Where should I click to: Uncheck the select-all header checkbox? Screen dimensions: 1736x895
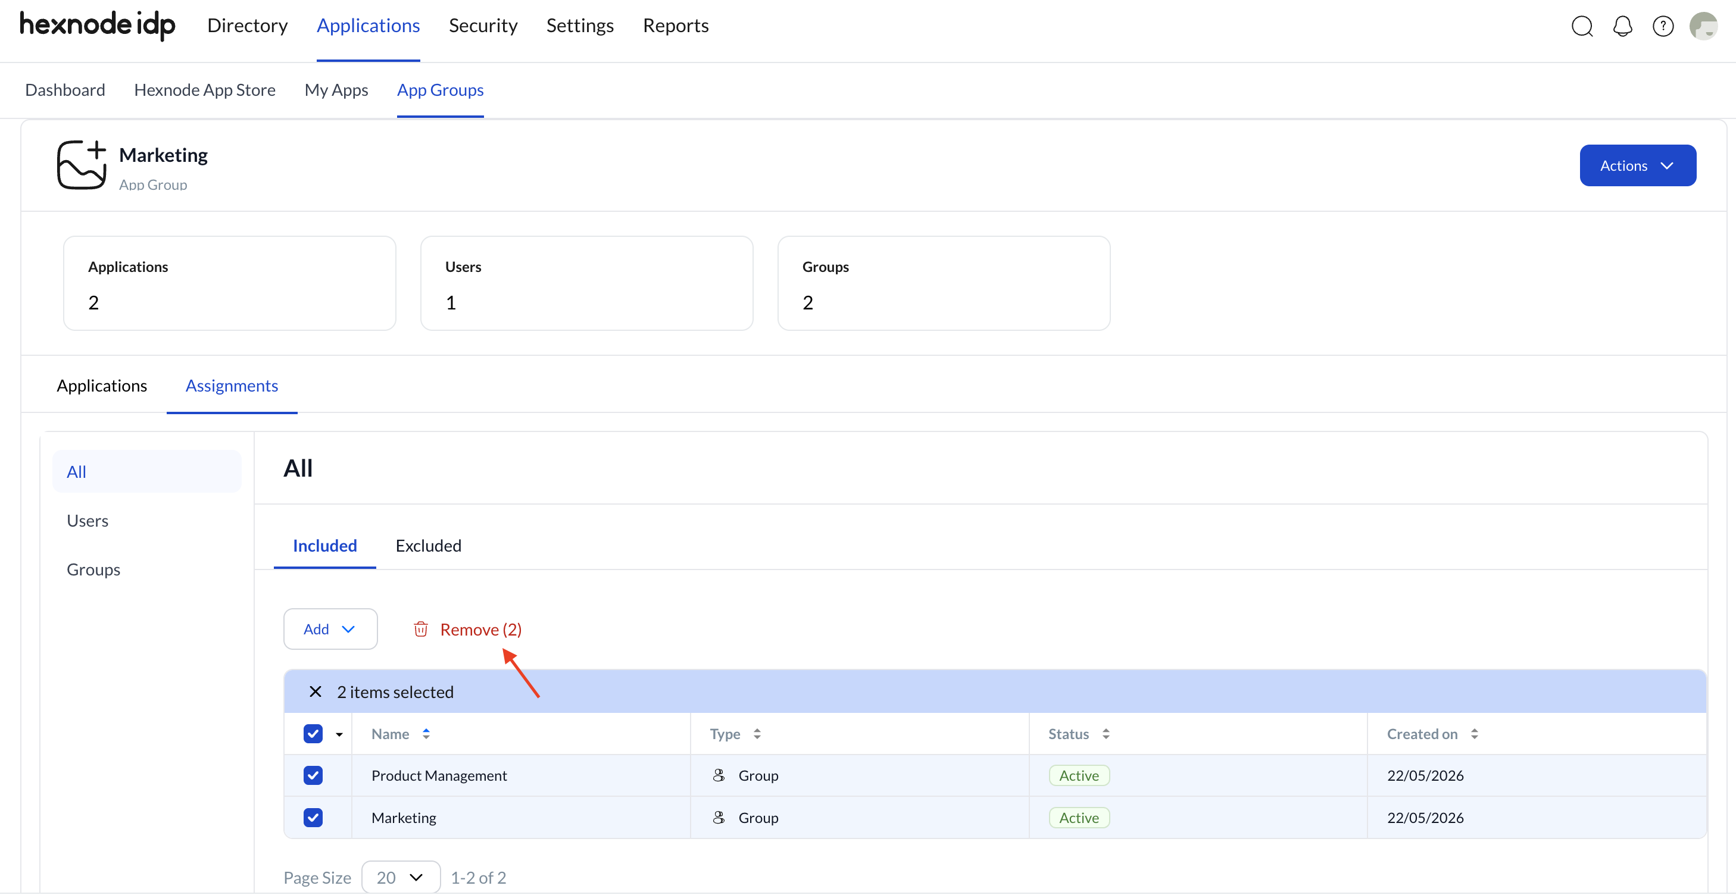(x=313, y=733)
